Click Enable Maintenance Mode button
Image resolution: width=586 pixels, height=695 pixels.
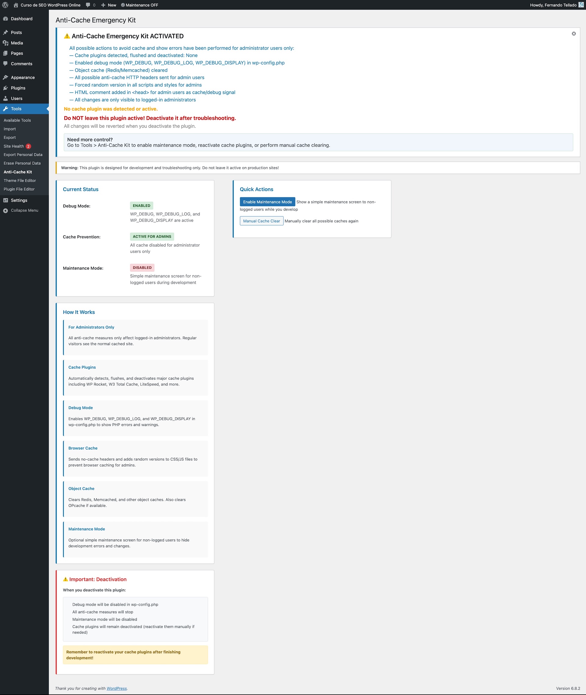(267, 202)
